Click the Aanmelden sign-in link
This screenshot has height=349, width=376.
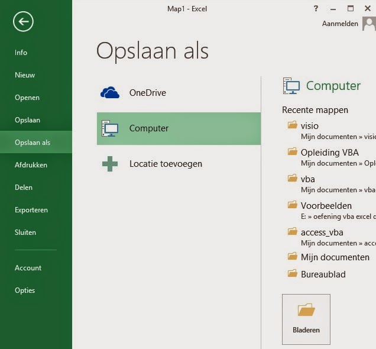(340, 24)
